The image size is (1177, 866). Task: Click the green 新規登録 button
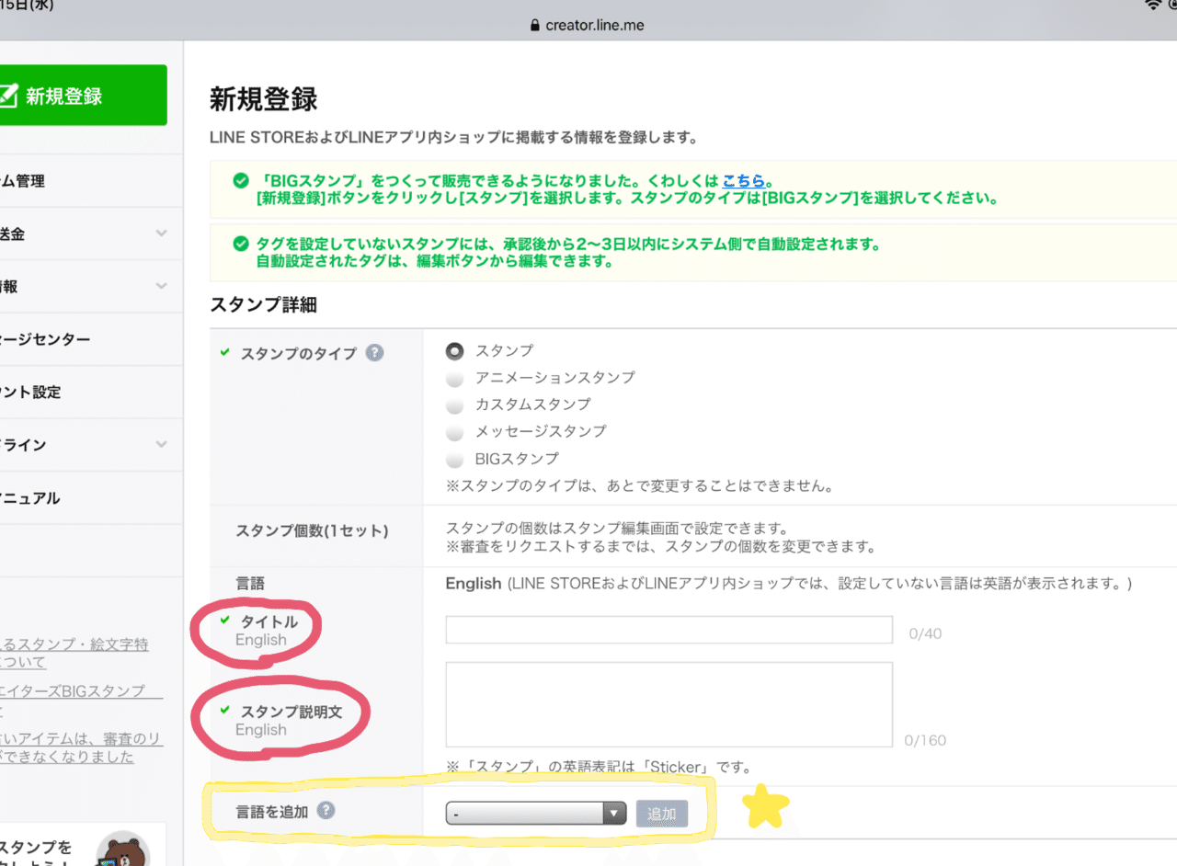[83, 95]
